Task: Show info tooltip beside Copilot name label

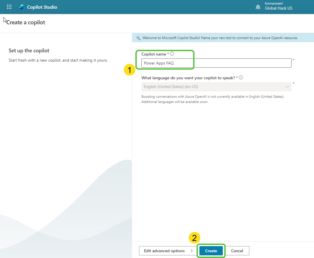Action: (172, 54)
